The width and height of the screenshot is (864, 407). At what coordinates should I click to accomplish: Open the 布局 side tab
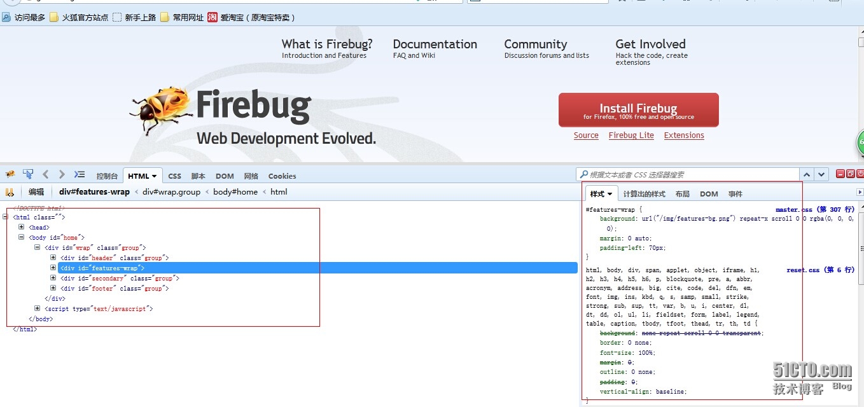pos(683,194)
